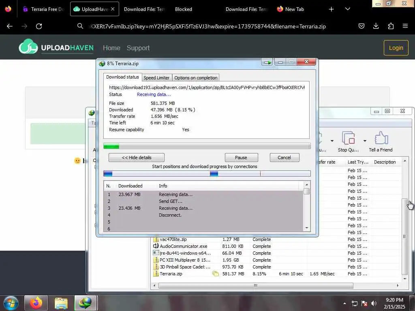This screenshot has height=311, width=415.
Task: Click the IDM list horizontal scrollbar
Action: [x=256, y=285]
